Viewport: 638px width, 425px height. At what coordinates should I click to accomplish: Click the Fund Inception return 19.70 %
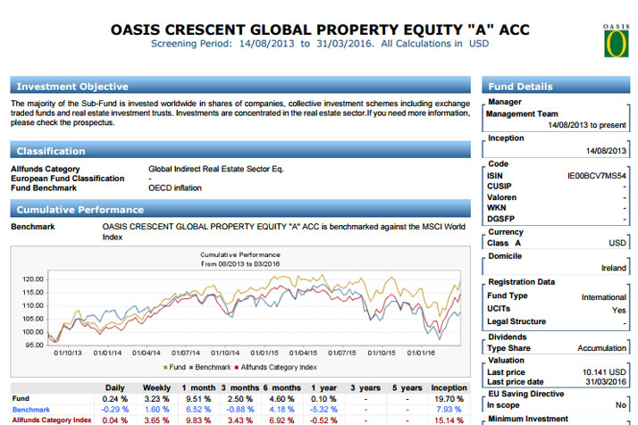(449, 399)
